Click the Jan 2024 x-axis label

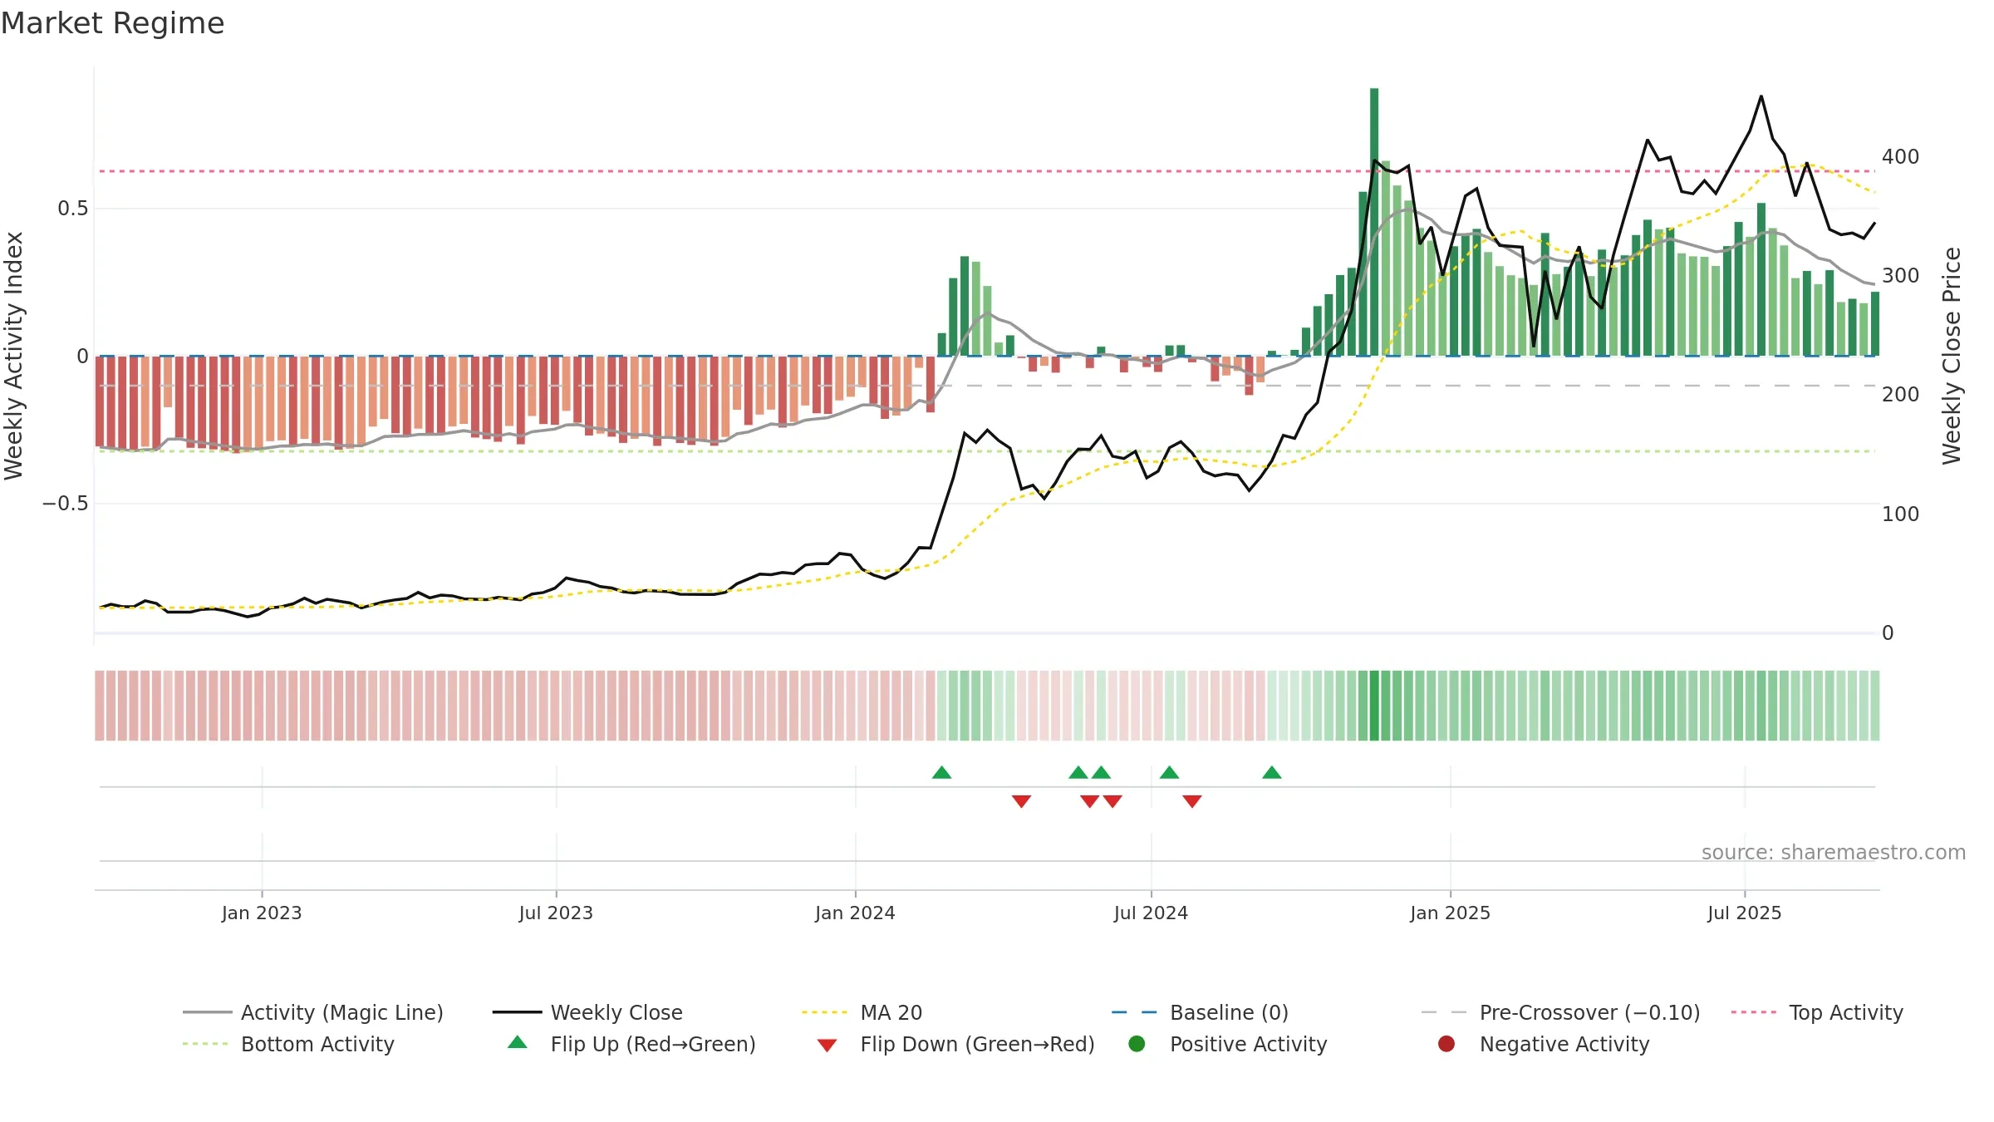pos(855,913)
